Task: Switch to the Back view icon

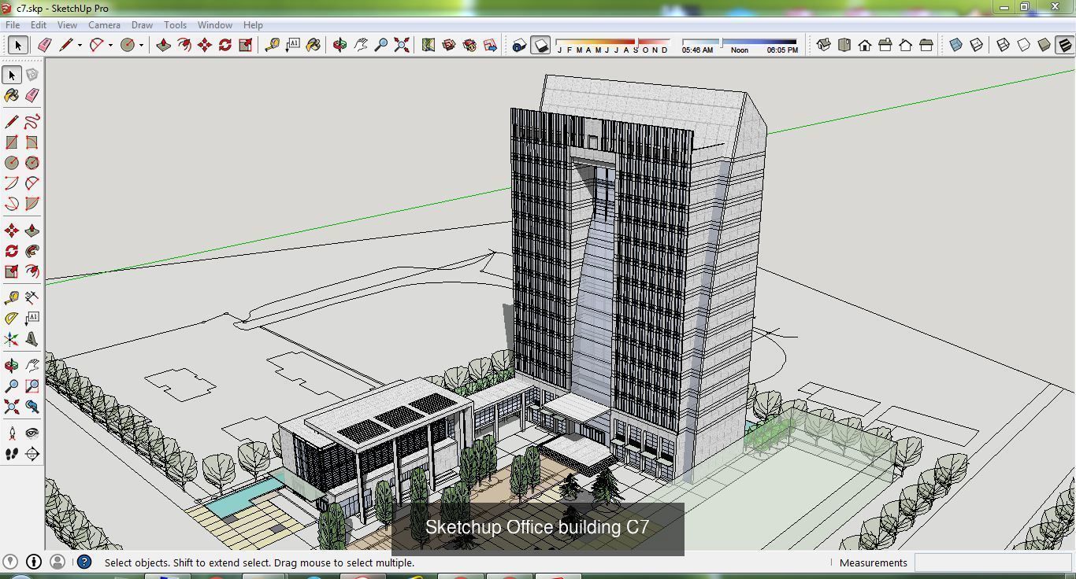Action: 905,45
